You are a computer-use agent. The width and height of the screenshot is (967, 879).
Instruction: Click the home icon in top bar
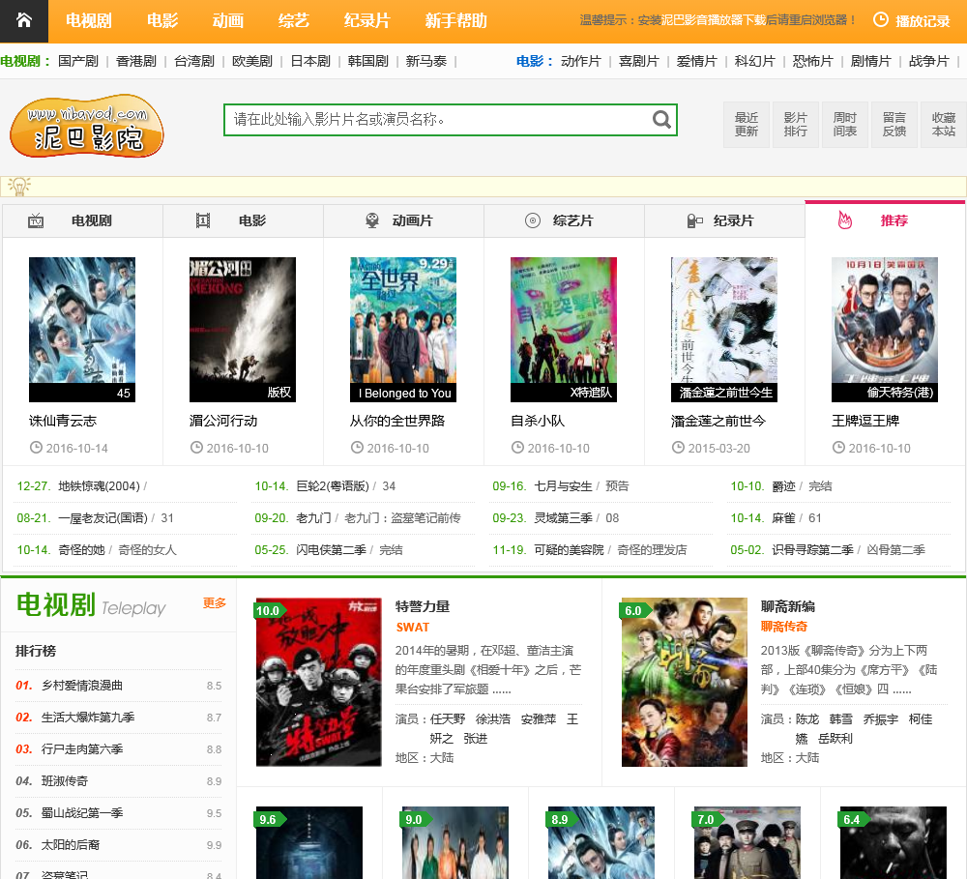tap(24, 20)
